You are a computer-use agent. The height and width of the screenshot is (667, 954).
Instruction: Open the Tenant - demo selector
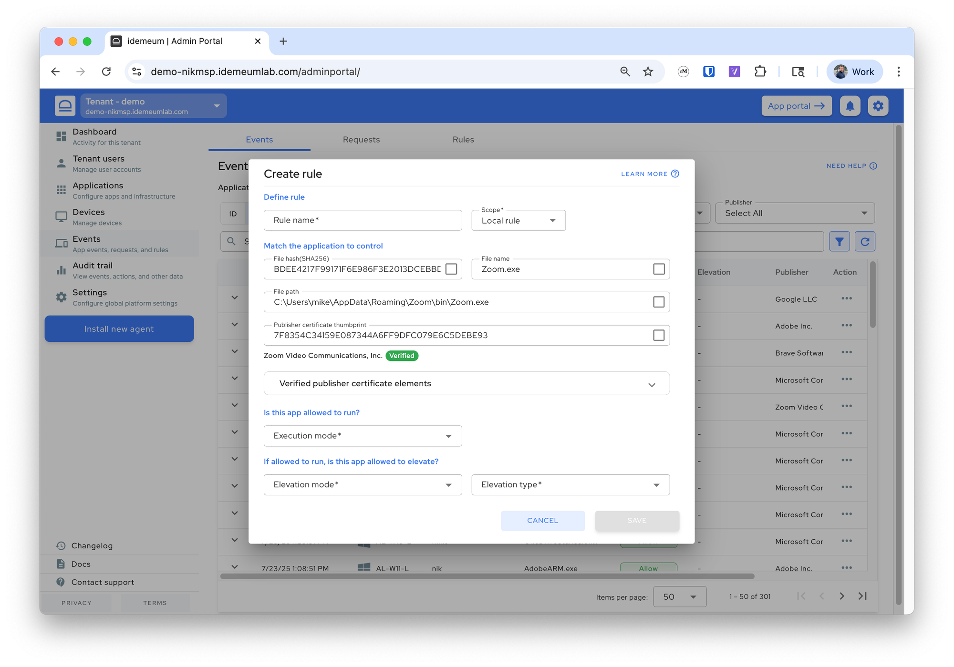154,106
